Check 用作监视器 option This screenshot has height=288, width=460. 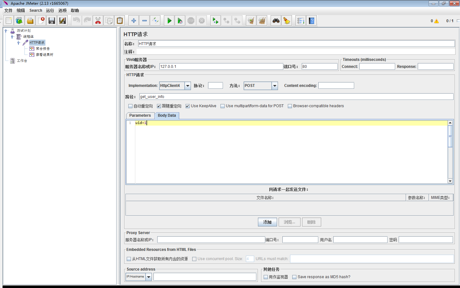click(x=266, y=277)
